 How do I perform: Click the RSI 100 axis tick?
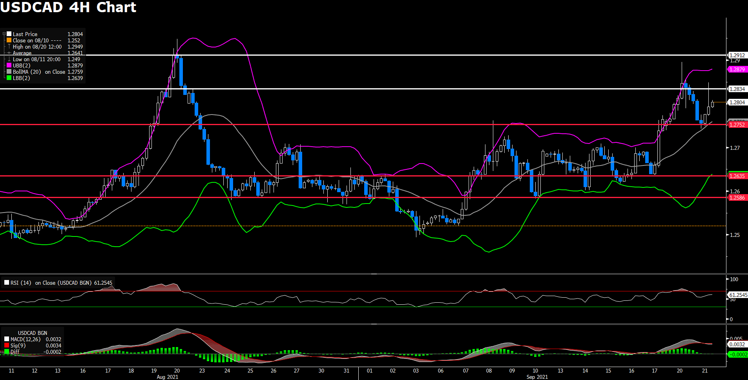[734, 279]
